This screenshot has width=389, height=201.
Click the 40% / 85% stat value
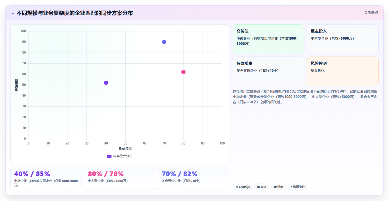tap(32, 174)
